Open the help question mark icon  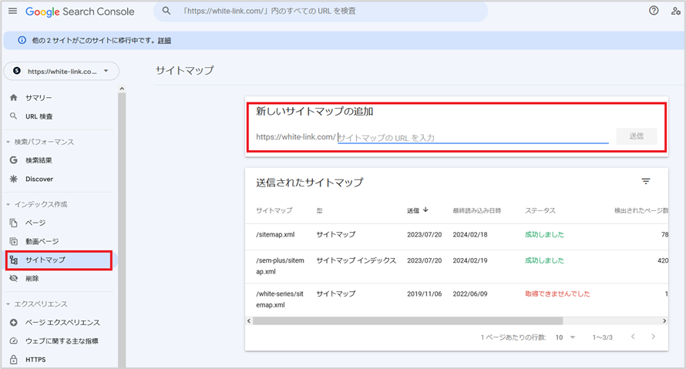(x=654, y=11)
